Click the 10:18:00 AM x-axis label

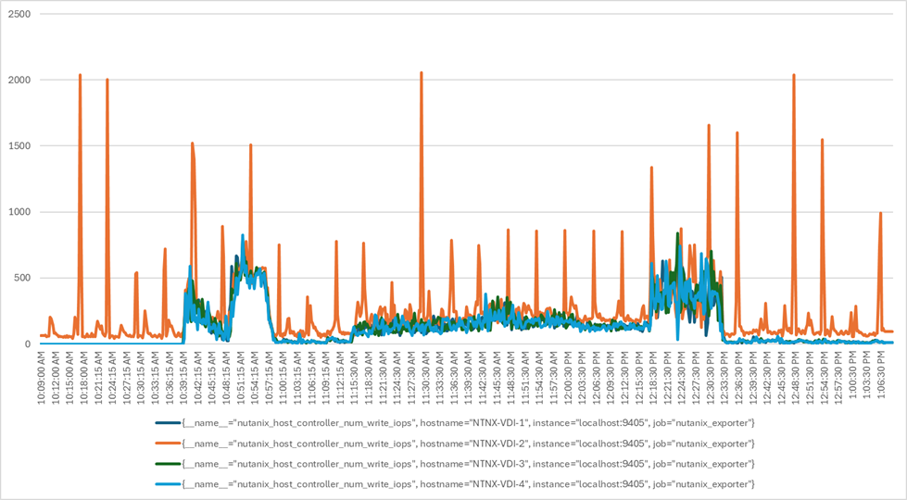(84, 380)
